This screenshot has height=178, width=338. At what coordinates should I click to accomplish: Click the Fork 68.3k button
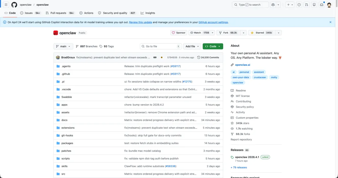tap(228, 33)
